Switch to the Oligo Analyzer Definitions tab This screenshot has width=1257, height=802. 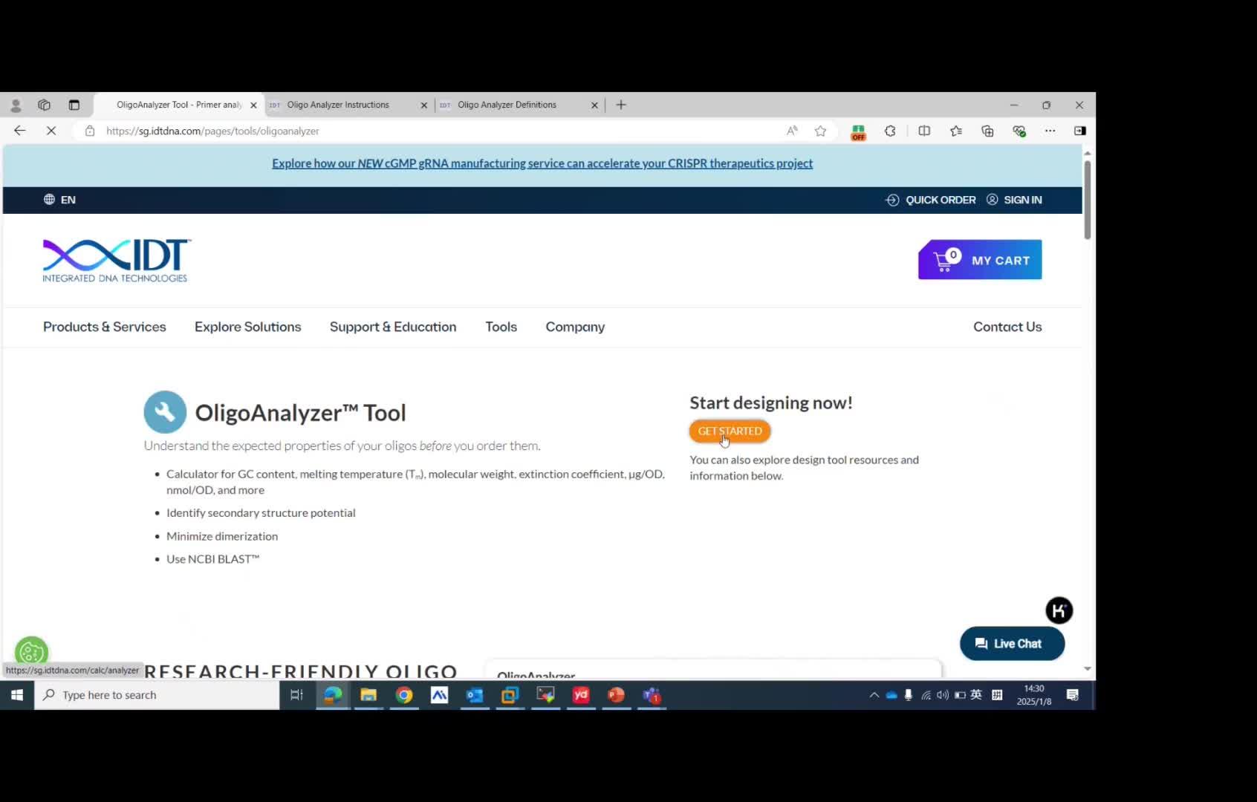tap(507, 105)
